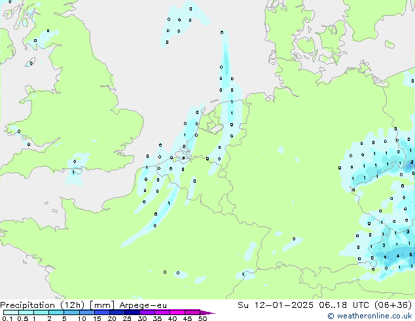This screenshot has width=415, height=321.
Task: Click the above-50 legend arrow tip
Action: (207, 312)
